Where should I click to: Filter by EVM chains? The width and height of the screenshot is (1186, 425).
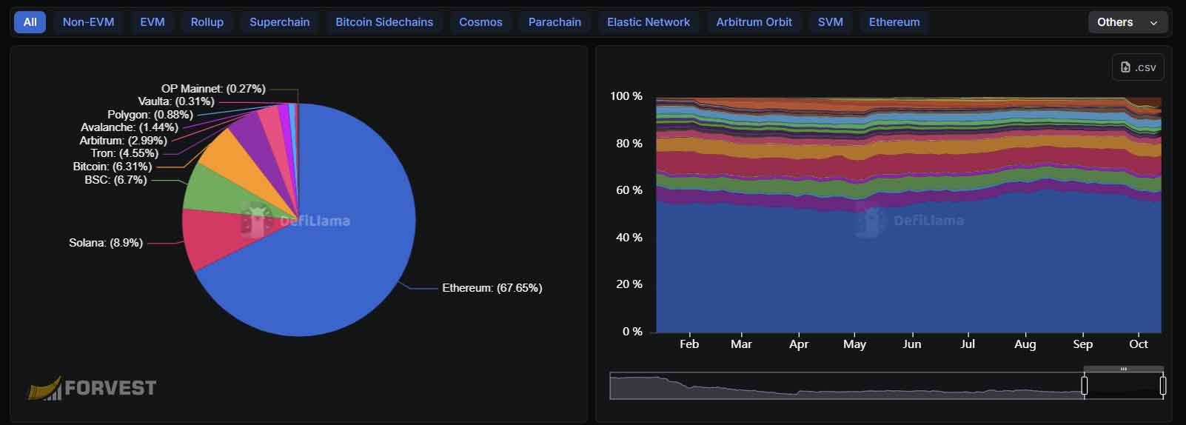click(x=153, y=22)
